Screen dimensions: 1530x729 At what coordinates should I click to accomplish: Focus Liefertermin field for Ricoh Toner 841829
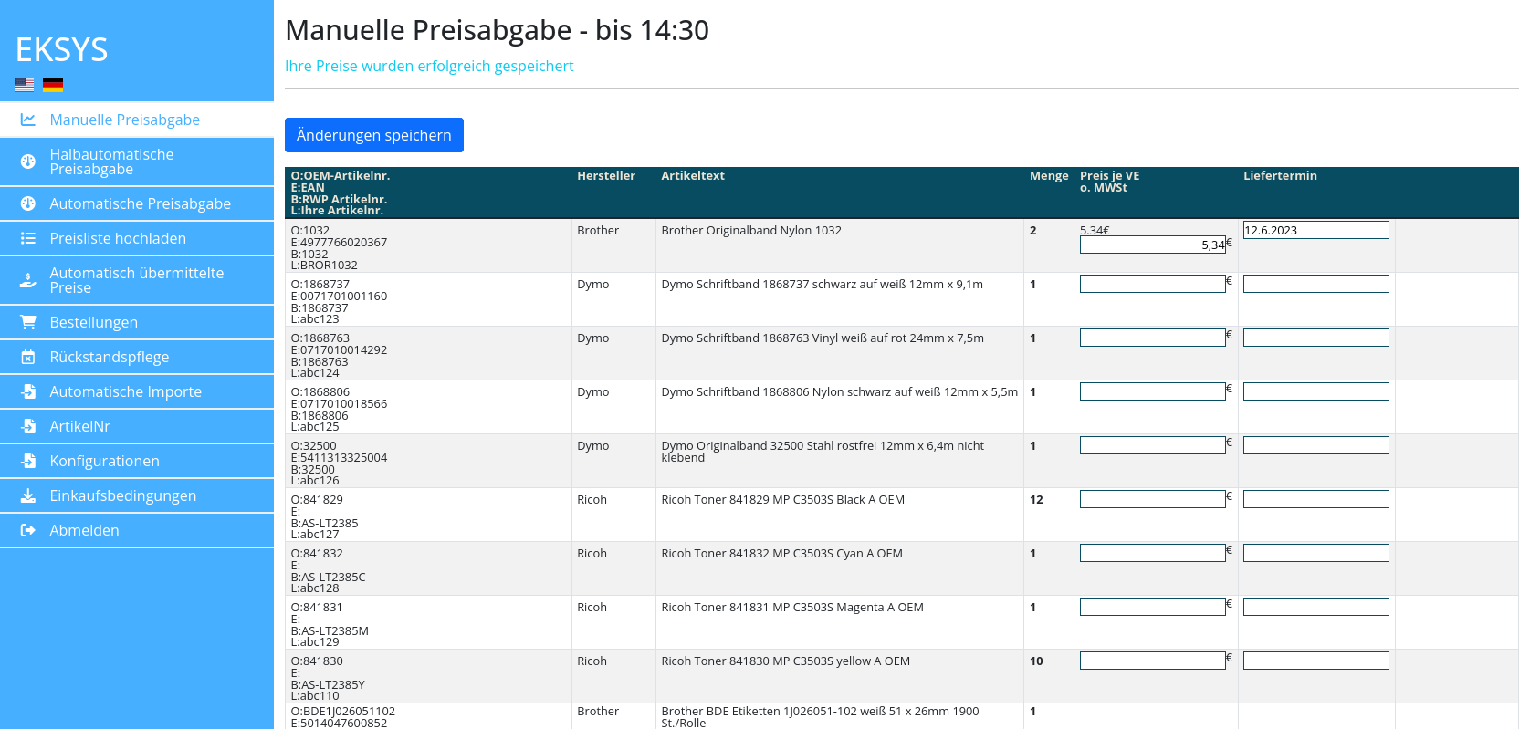pyautogui.click(x=1315, y=499)
